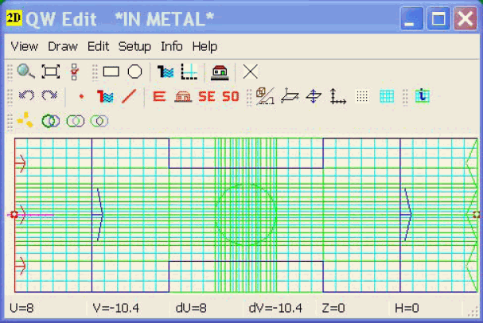Toggle the cyan grid mesh display

click(x=387, y=96)
